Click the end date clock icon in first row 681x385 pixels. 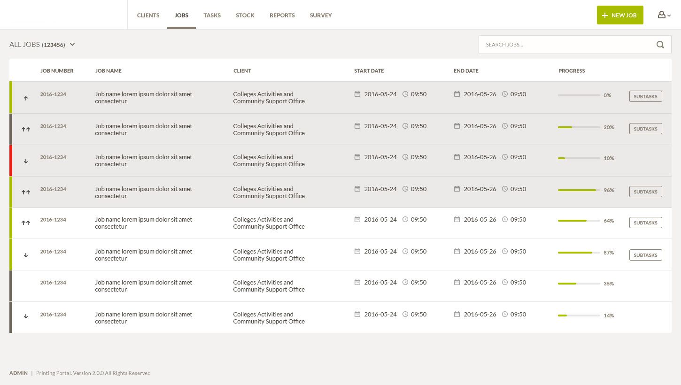point(505,94)
